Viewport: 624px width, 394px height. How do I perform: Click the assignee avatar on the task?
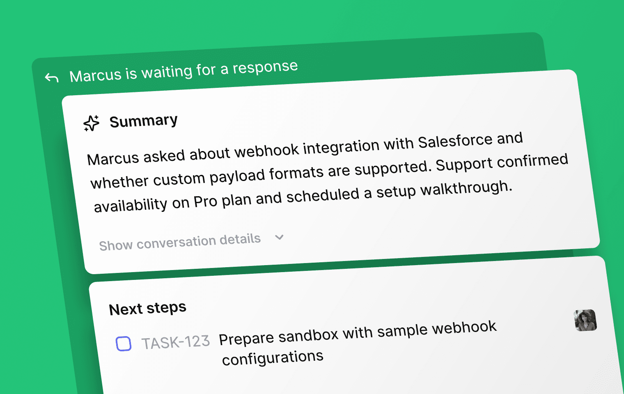coord(585,320)
